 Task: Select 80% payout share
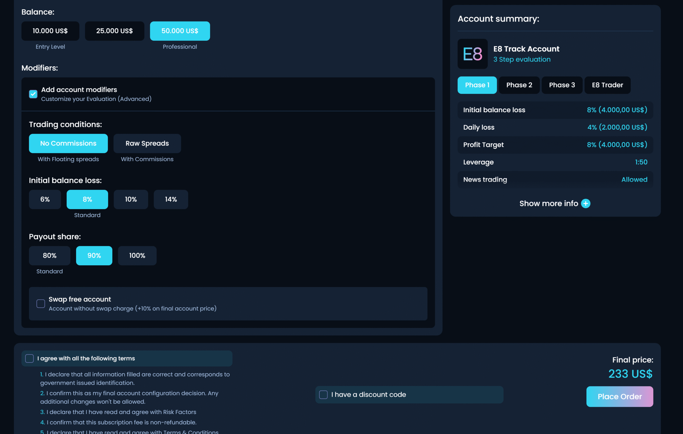click(50, 255)
